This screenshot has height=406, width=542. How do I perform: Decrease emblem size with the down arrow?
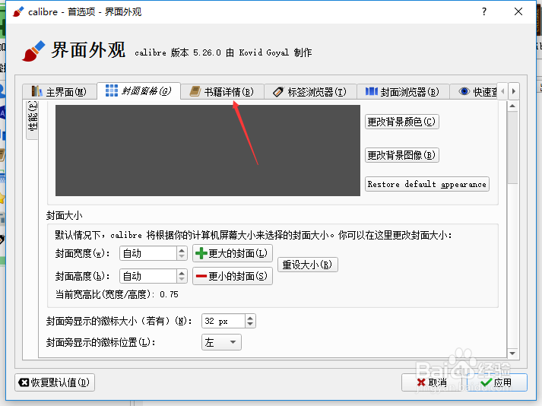point(250,325)
